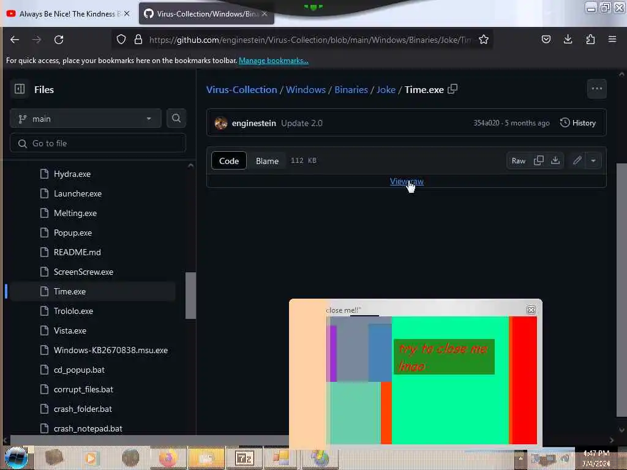Click the Manage bookmarks link
Image resolution: width=627 pixels, height=470 pixels.
(x=274, y=61)
